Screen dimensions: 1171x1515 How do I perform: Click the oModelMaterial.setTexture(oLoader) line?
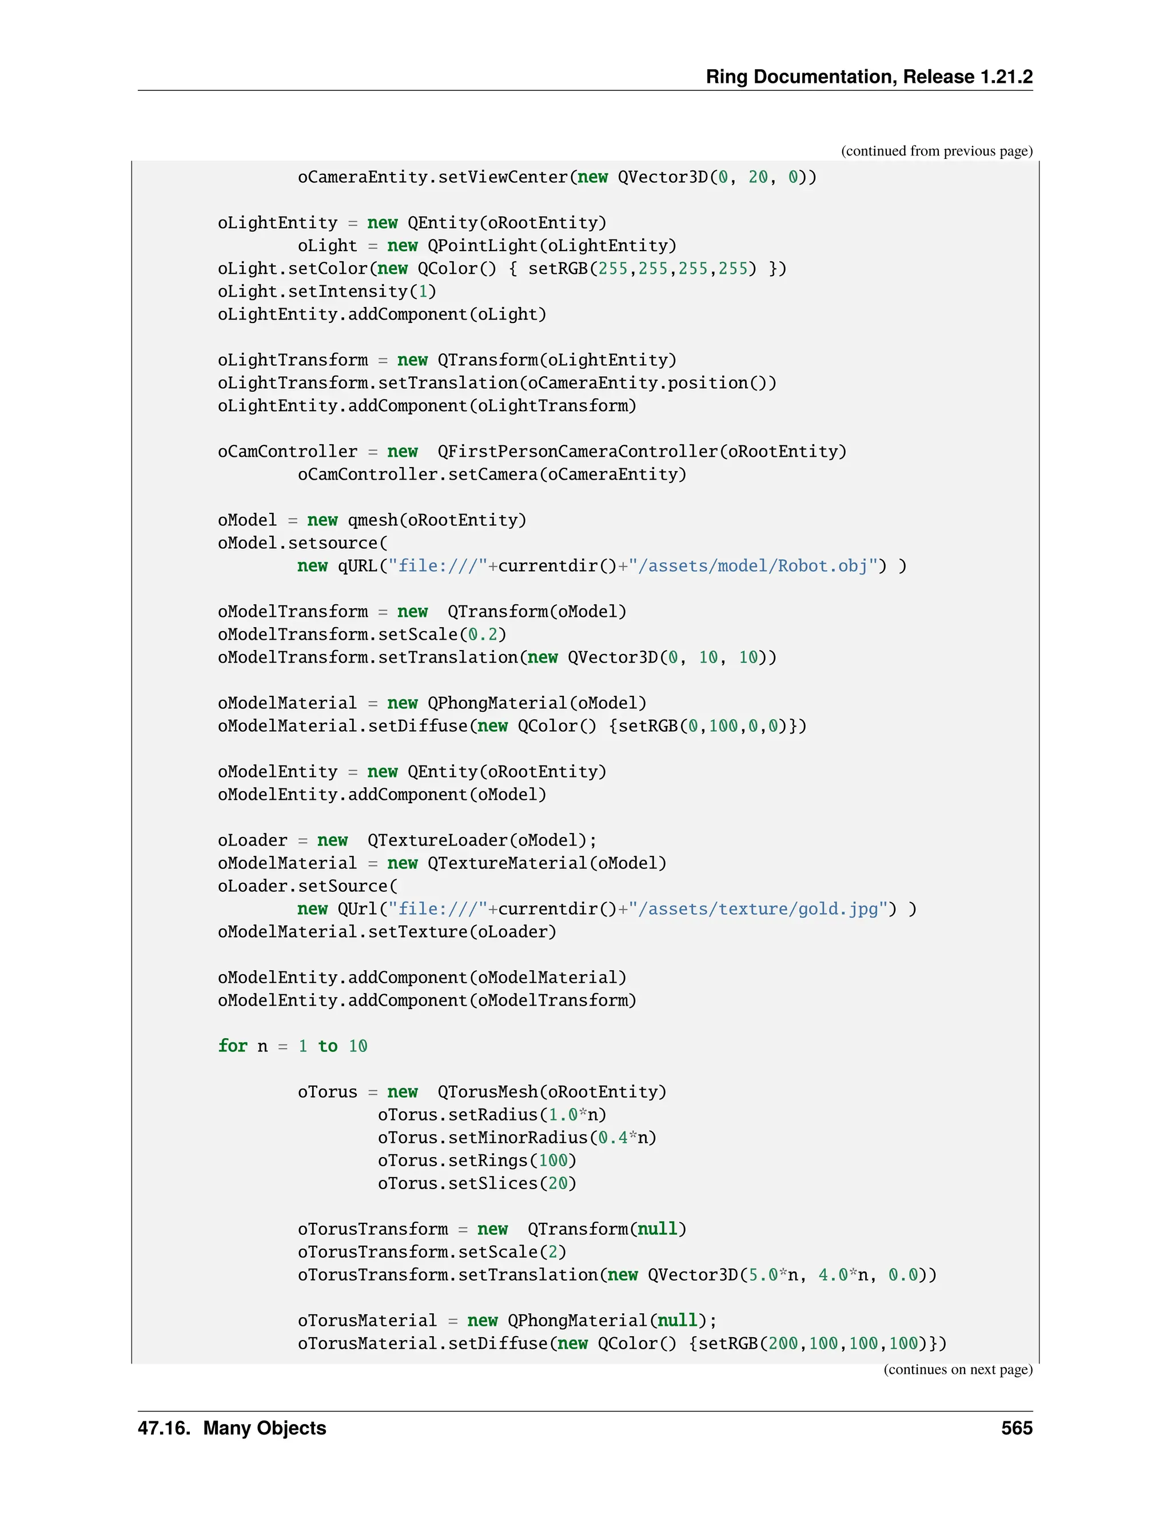[387, 932]
